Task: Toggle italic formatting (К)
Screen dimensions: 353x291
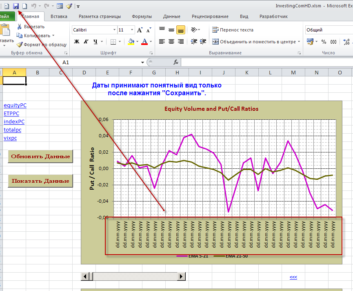Action: 86,42
